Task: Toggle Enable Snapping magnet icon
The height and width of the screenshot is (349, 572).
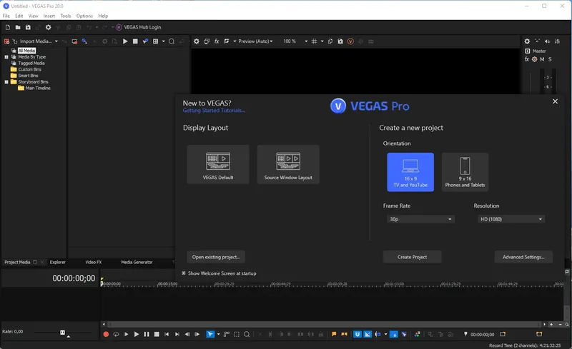Action: (x=357, y=334)
